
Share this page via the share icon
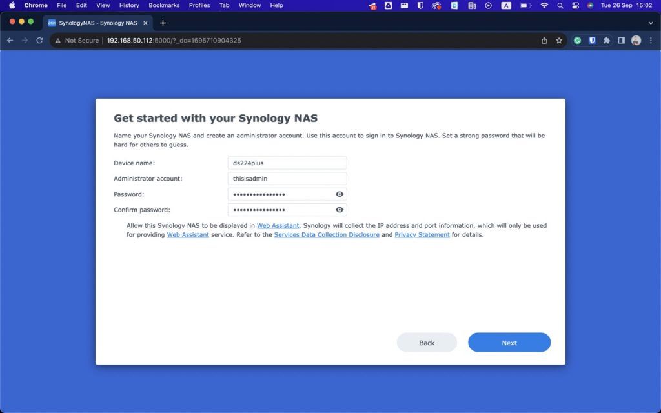click(x=544, y=41)
